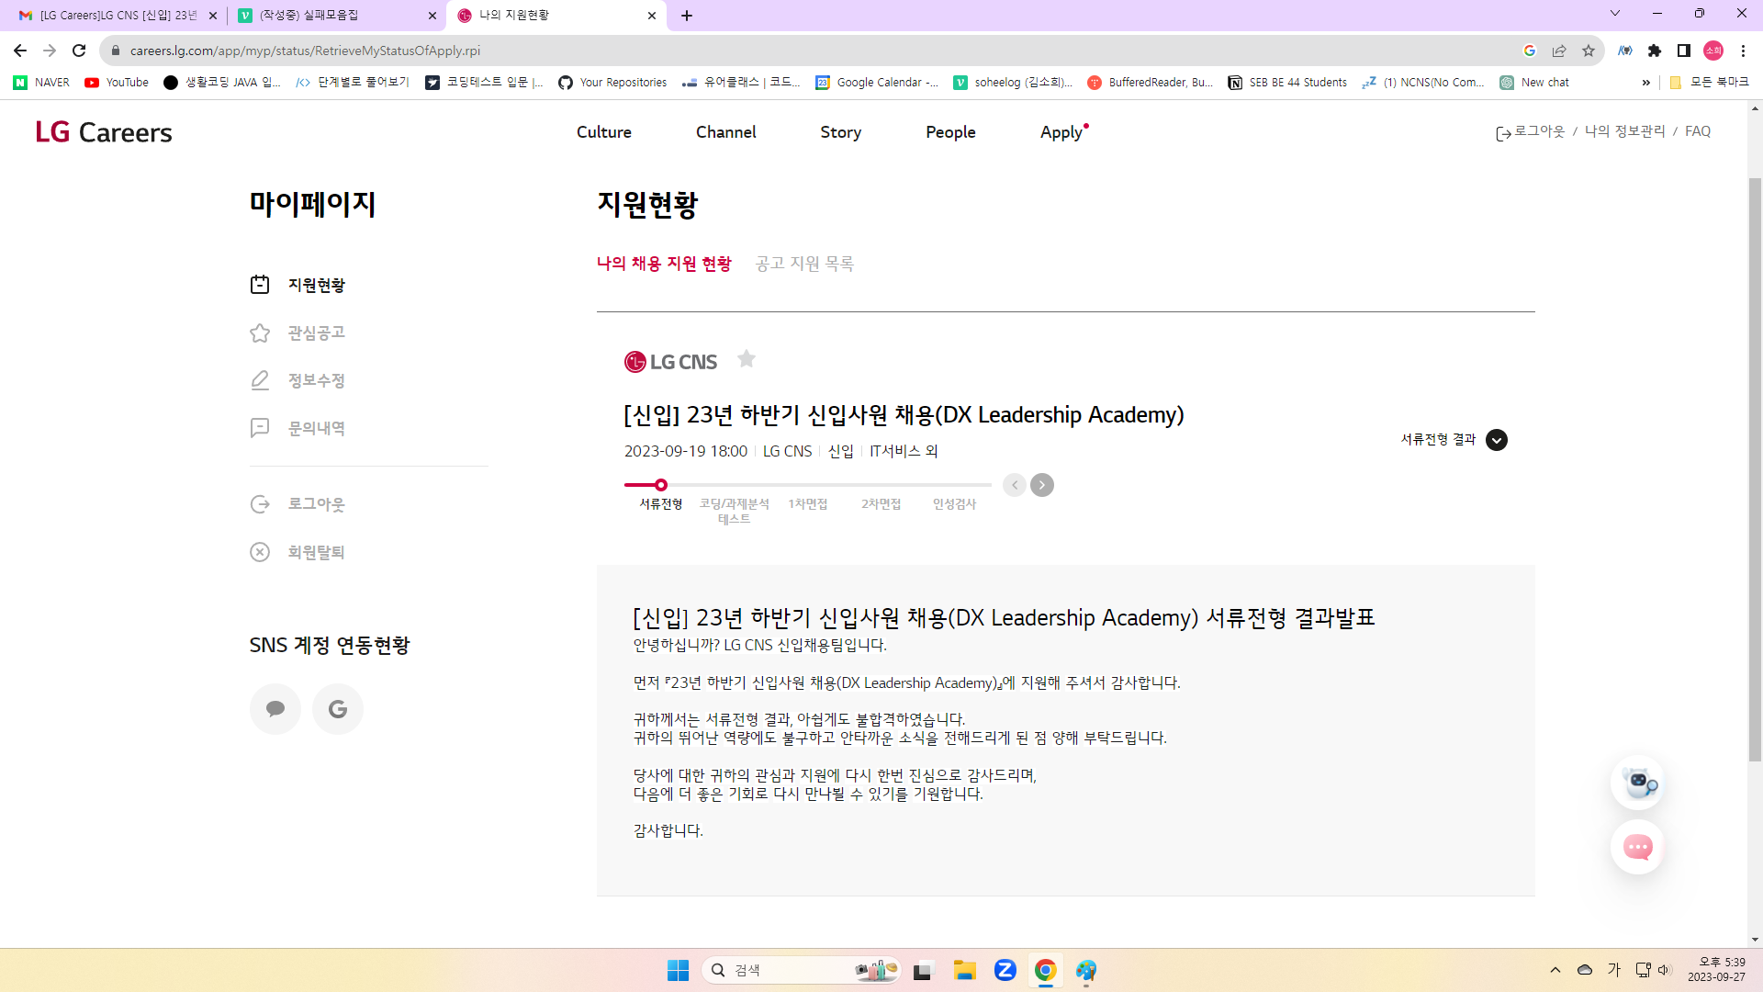1763x992 pixels.
Task: Click the 정보수정 pencil icon
Action: coord(260,380)
